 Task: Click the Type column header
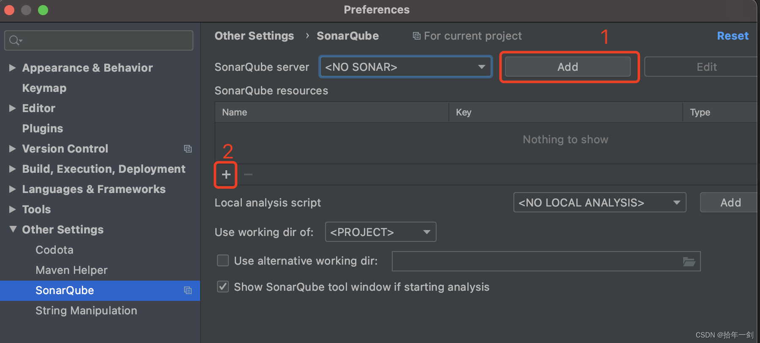click(x=721, y=112)
